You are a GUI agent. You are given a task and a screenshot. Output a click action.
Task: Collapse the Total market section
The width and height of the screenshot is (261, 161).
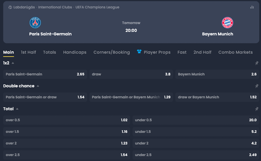(17, 109)
